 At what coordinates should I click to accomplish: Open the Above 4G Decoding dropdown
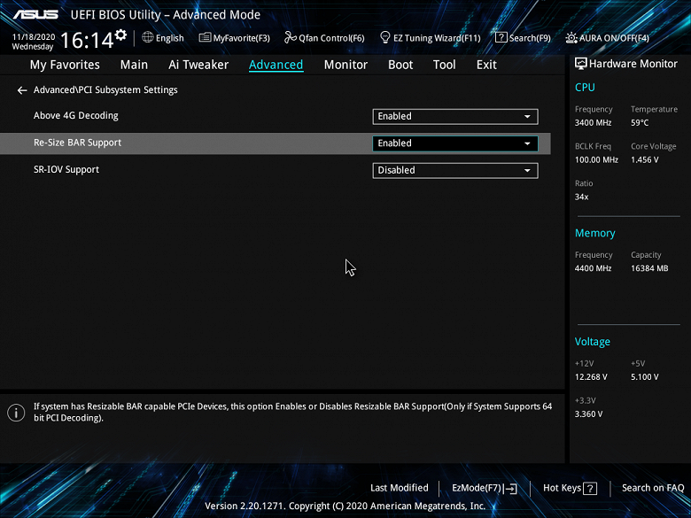pyautogui.click(x=455, y=116)
